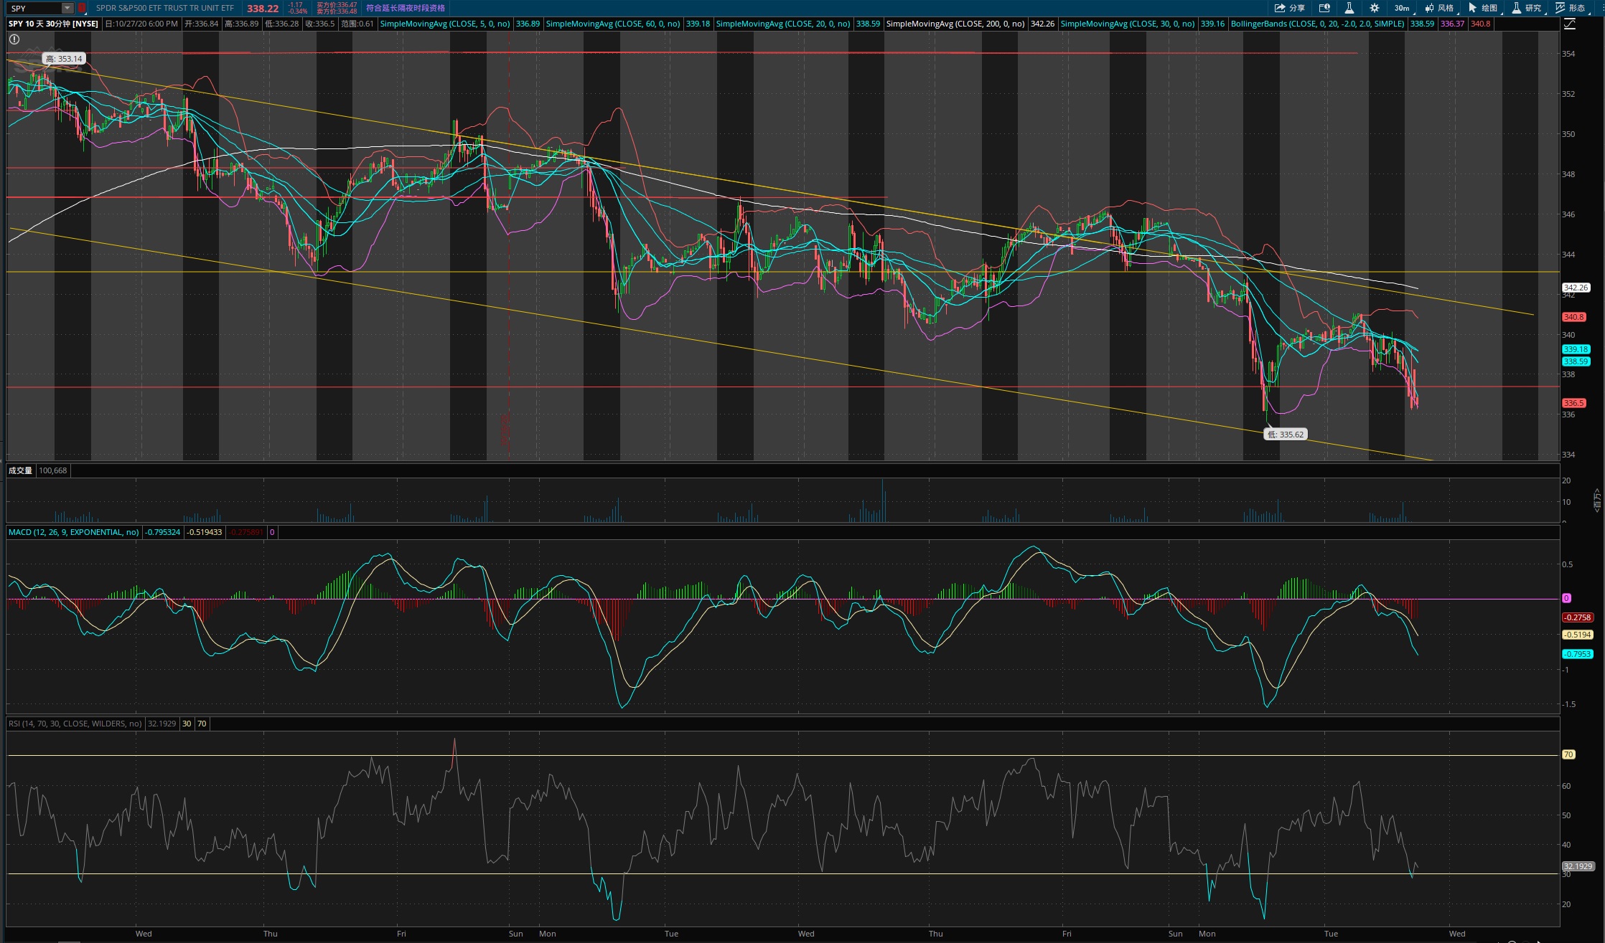Click the red 340.8 Bollinger upper axis tag
The width and height of the screenshot is (1605, 943).
[1573, 317]
